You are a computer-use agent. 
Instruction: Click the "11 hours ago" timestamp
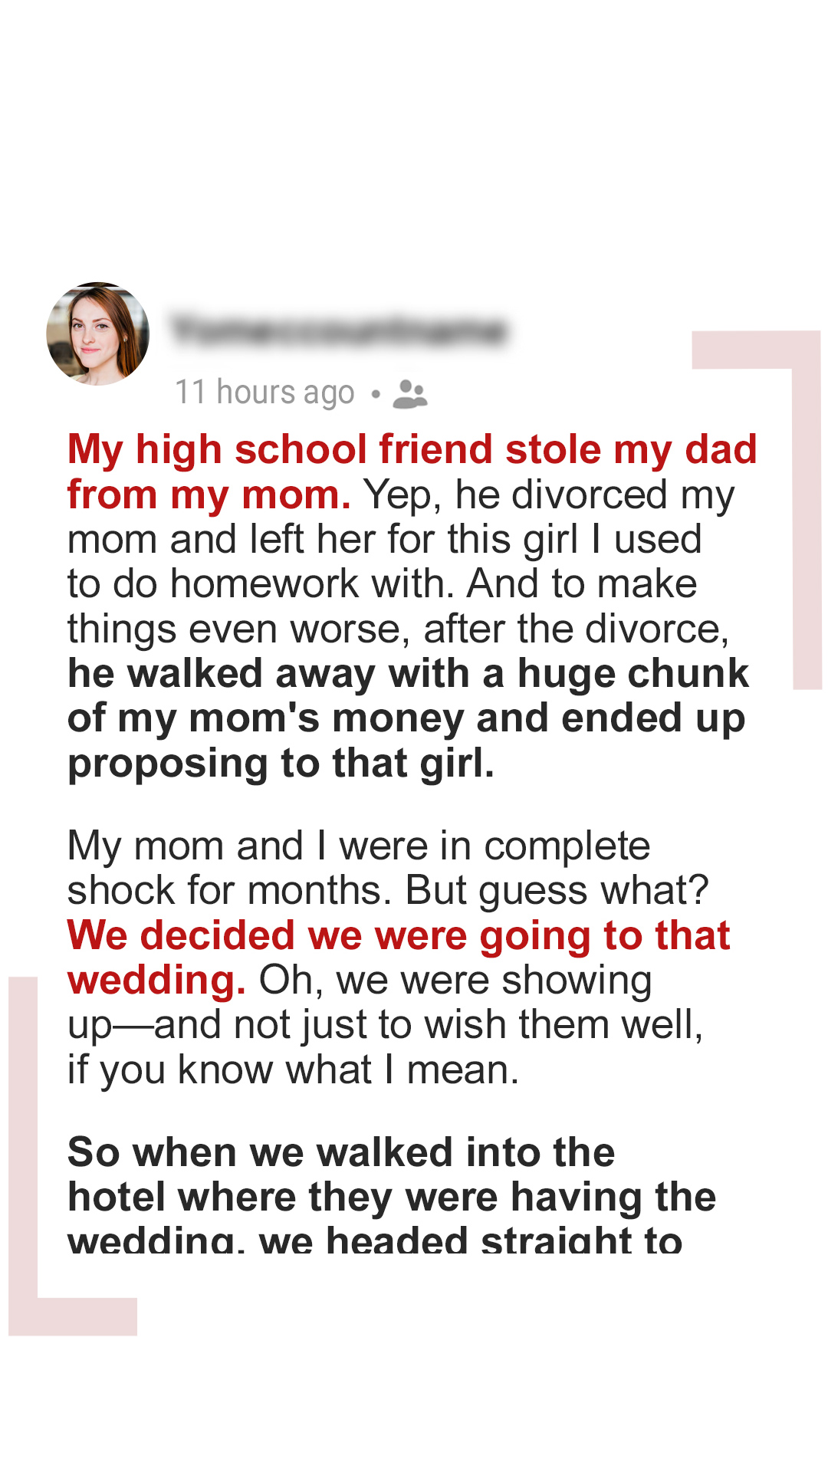(x=264, y=393)
